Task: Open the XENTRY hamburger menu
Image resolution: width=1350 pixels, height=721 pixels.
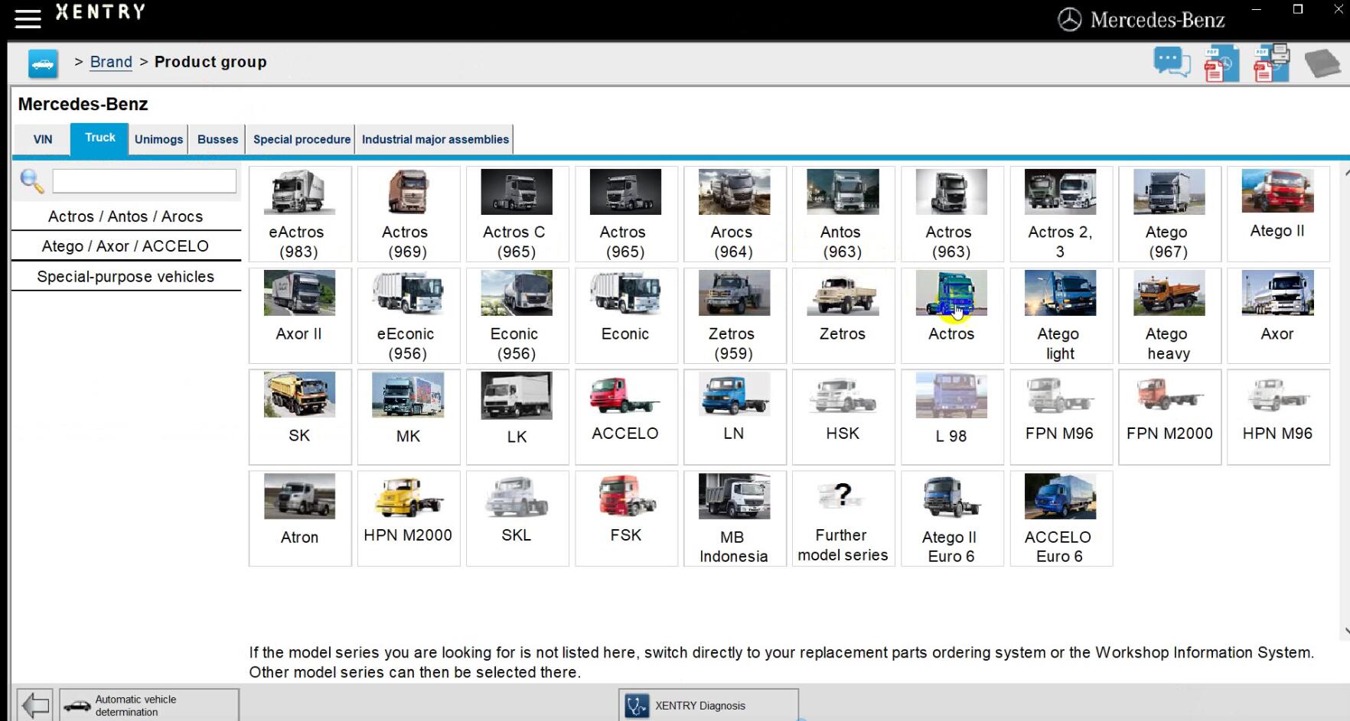Action: 28,18
